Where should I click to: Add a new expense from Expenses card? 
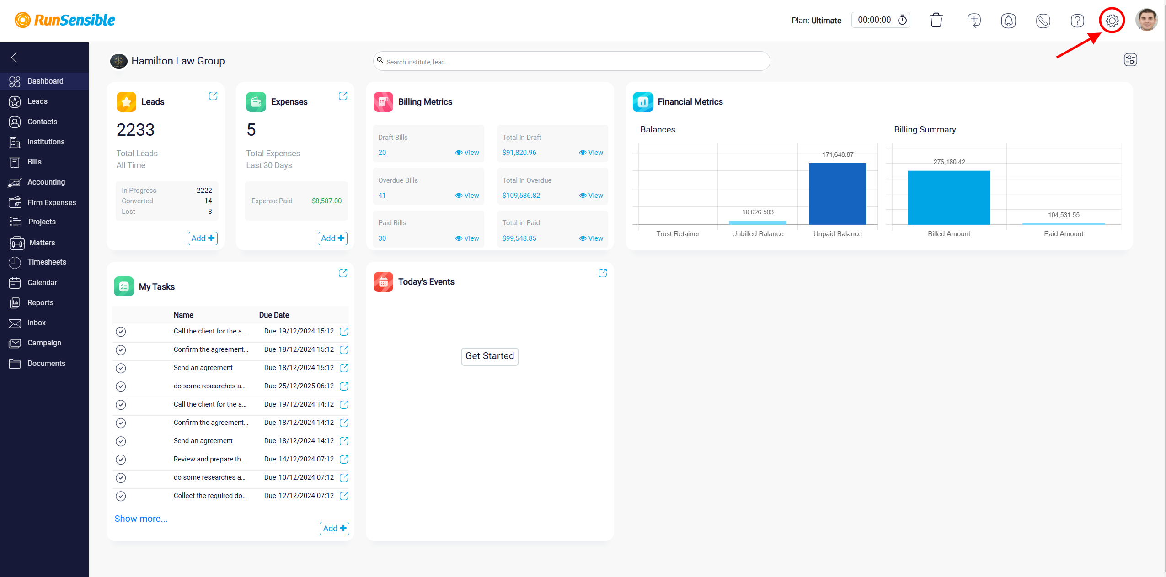[332, 238]
